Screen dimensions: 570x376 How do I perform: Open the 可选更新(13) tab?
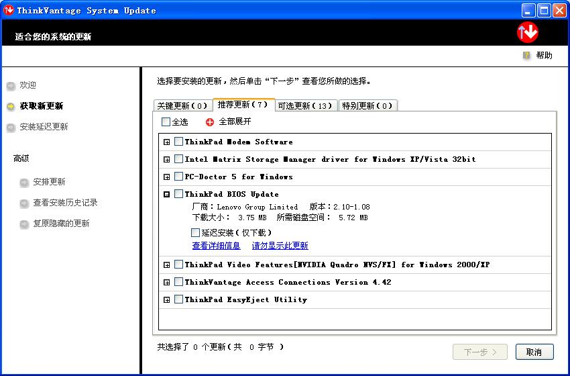point(306,105)
